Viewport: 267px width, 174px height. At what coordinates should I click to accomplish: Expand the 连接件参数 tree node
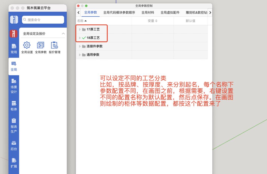[x=79, y=46]
